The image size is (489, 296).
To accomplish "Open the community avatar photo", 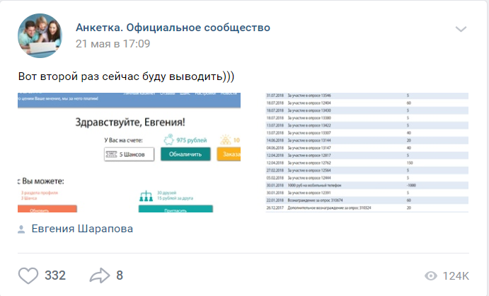I will 40,35.
